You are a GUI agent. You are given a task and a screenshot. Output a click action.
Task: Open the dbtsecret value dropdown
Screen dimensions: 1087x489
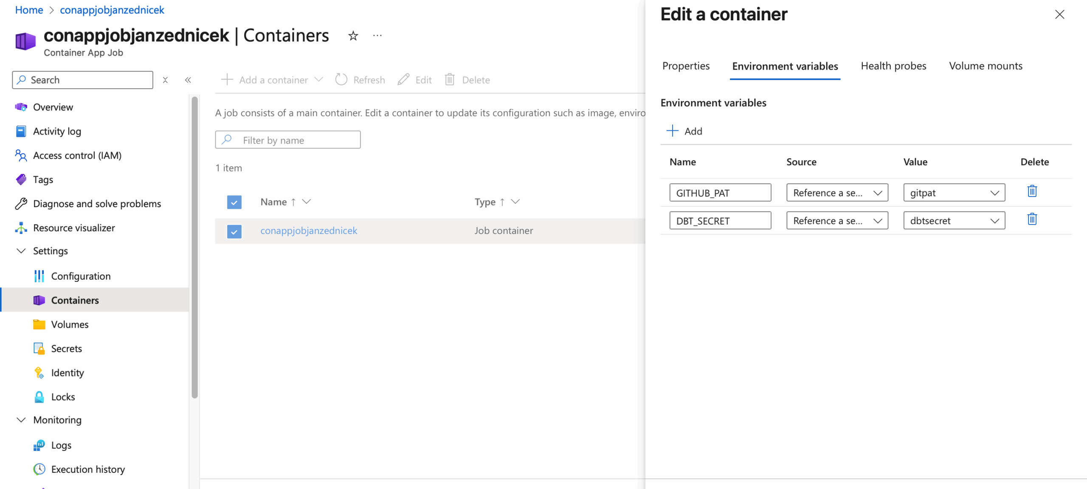pos(954,221)
